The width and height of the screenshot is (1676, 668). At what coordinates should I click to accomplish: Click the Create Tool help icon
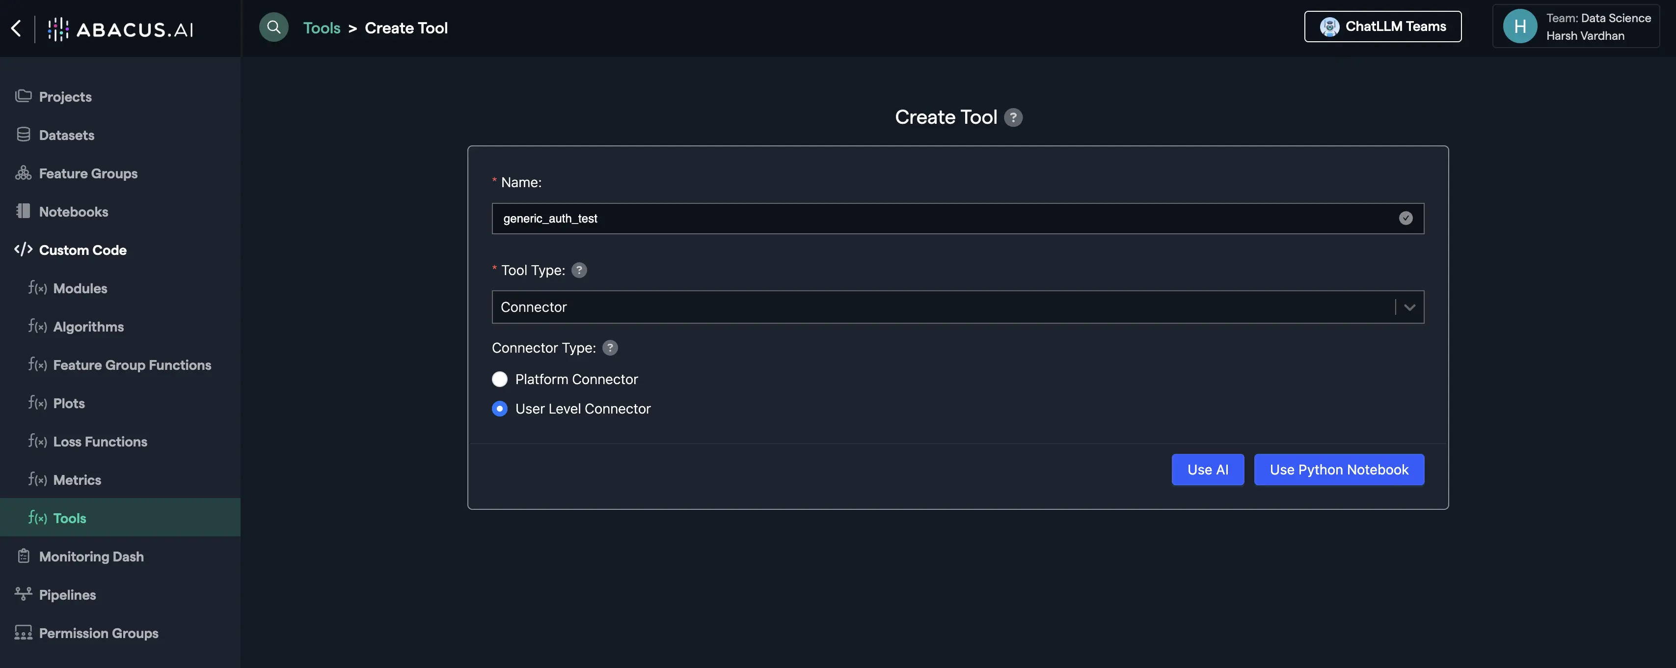pos(1013,117)
